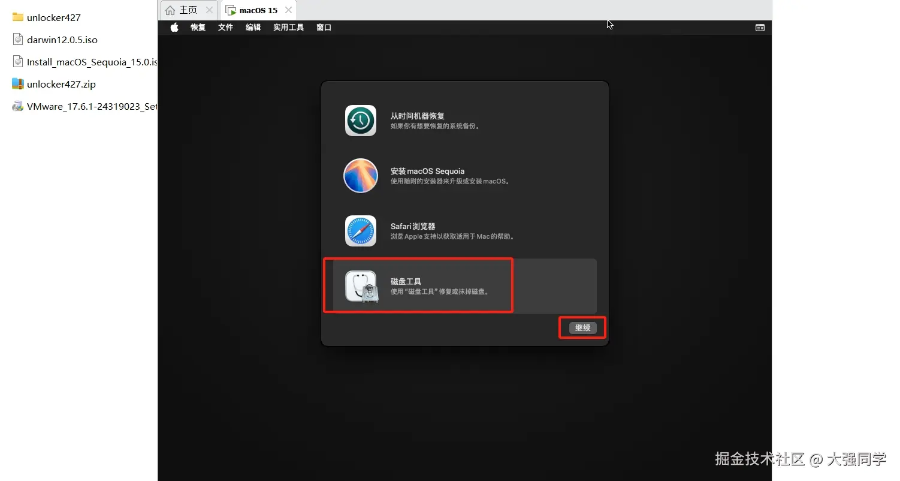Screen dimensions: 900x481
Task: Select the Install_macOS_Sequoia_15.0 file name
Action: 92,62
